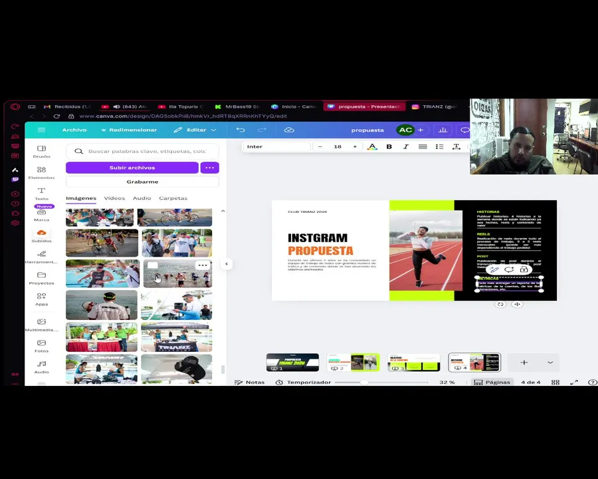Image resolution: width=598 pixels, height=479 pixels.
Task: Click the search keywords input field
Action: [142, 151]
